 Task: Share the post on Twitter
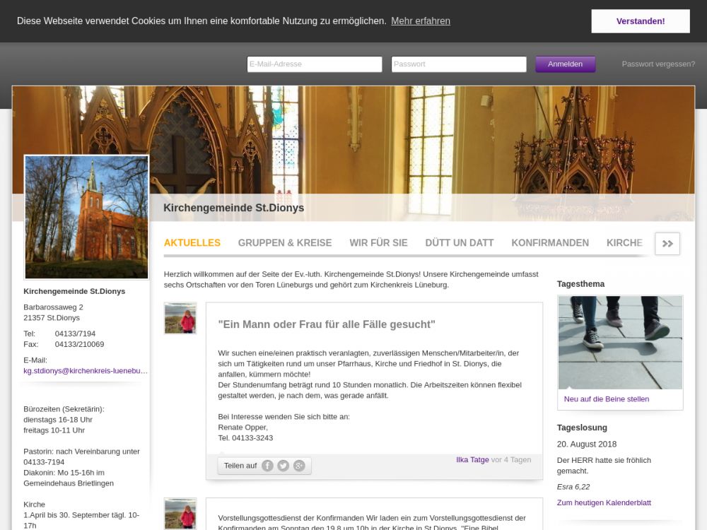click(x=283, y=466)
